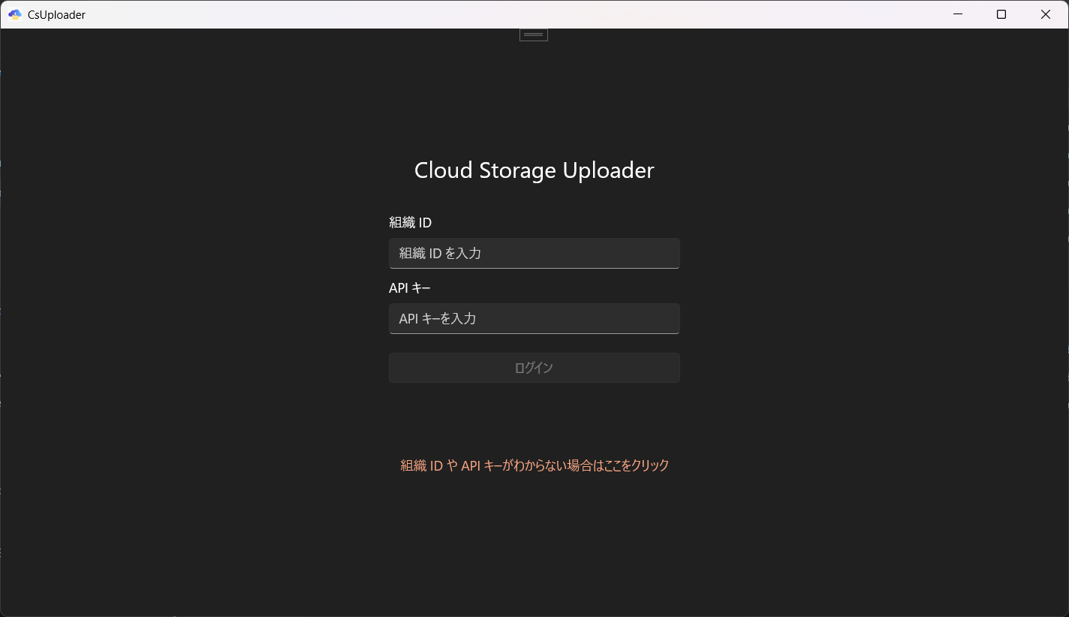Image resolution: width=1069 pixels, height=617 pixels.
Task: Minimize the CsUploader window
Action: (957, 14)
